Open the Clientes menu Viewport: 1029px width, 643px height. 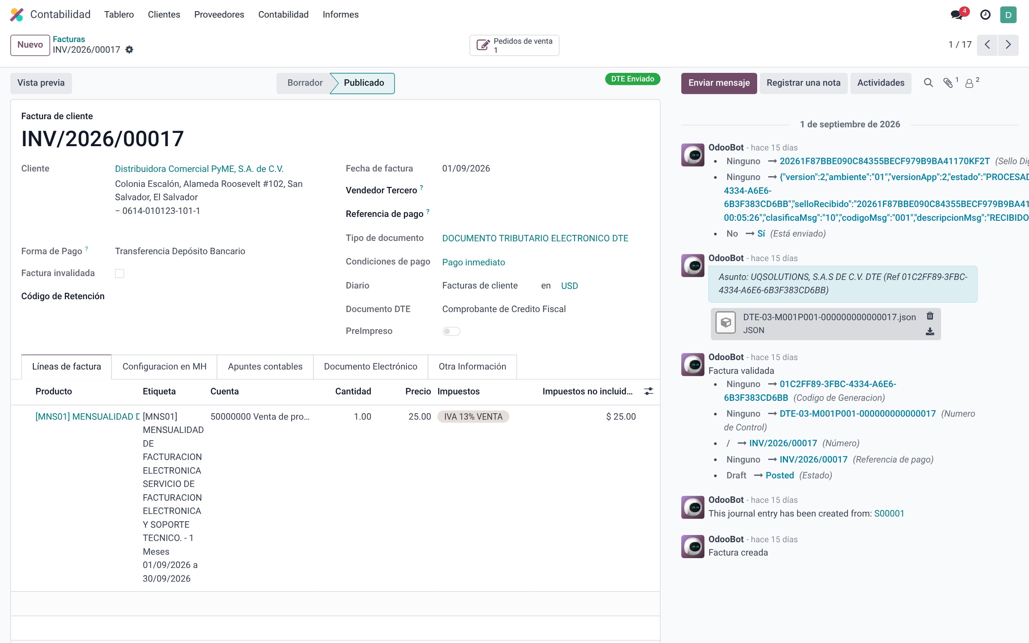click(x=164, y=15)
